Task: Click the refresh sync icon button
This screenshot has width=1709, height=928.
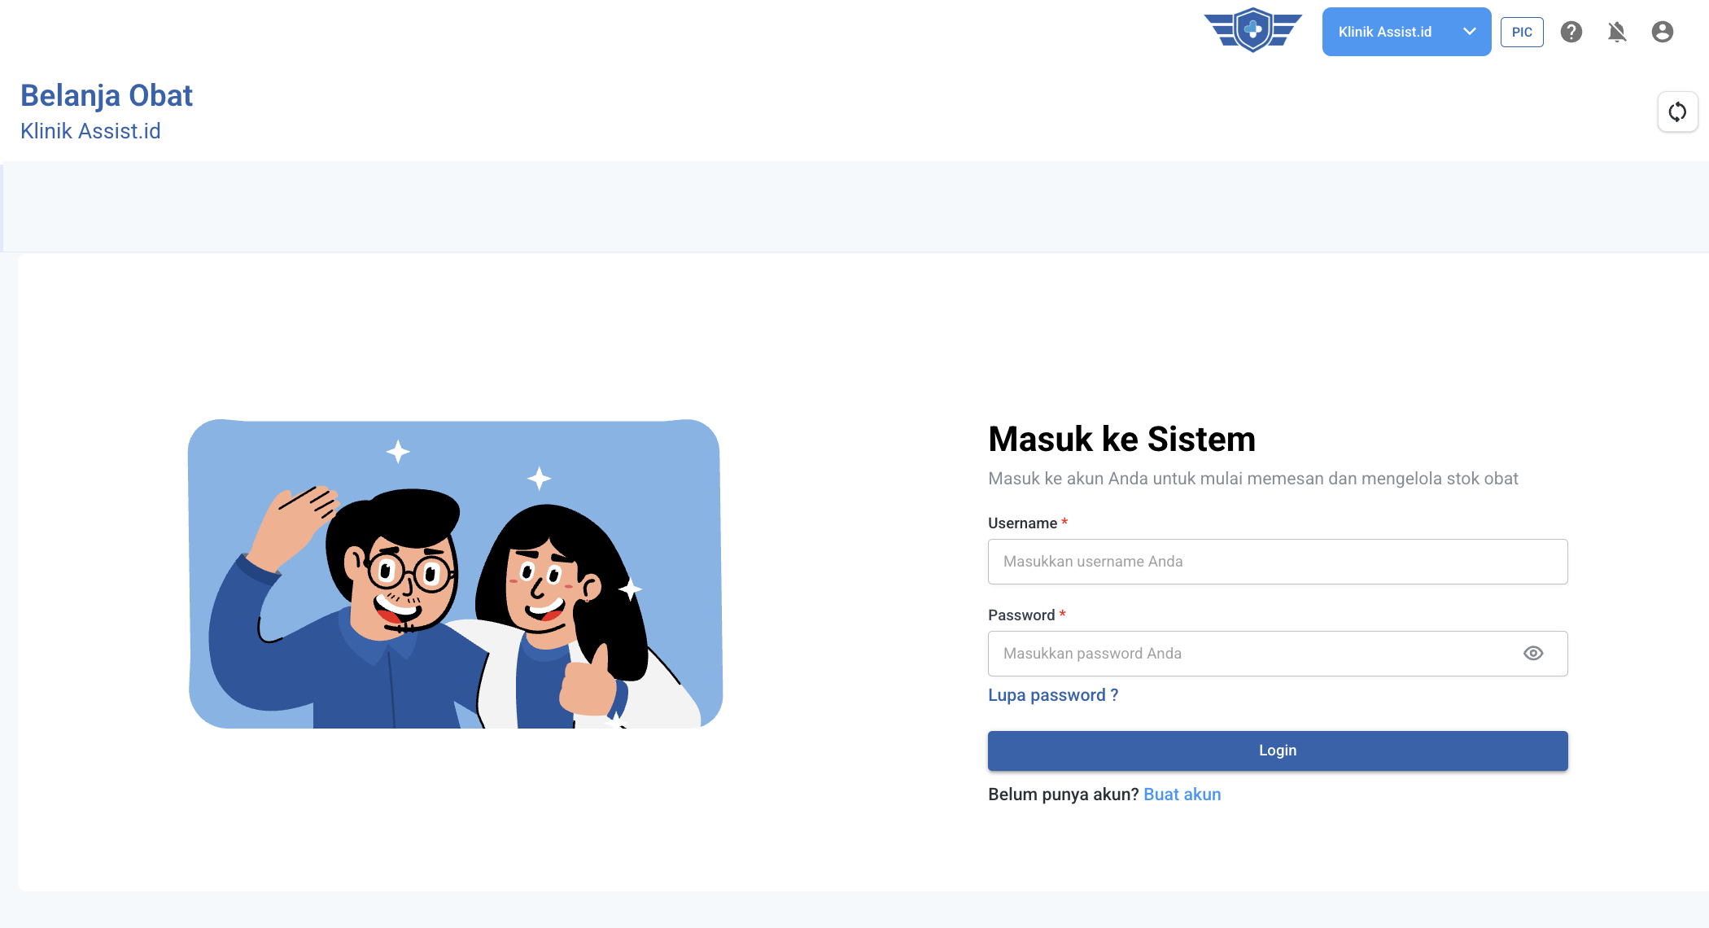Action: pos(1678,112)
